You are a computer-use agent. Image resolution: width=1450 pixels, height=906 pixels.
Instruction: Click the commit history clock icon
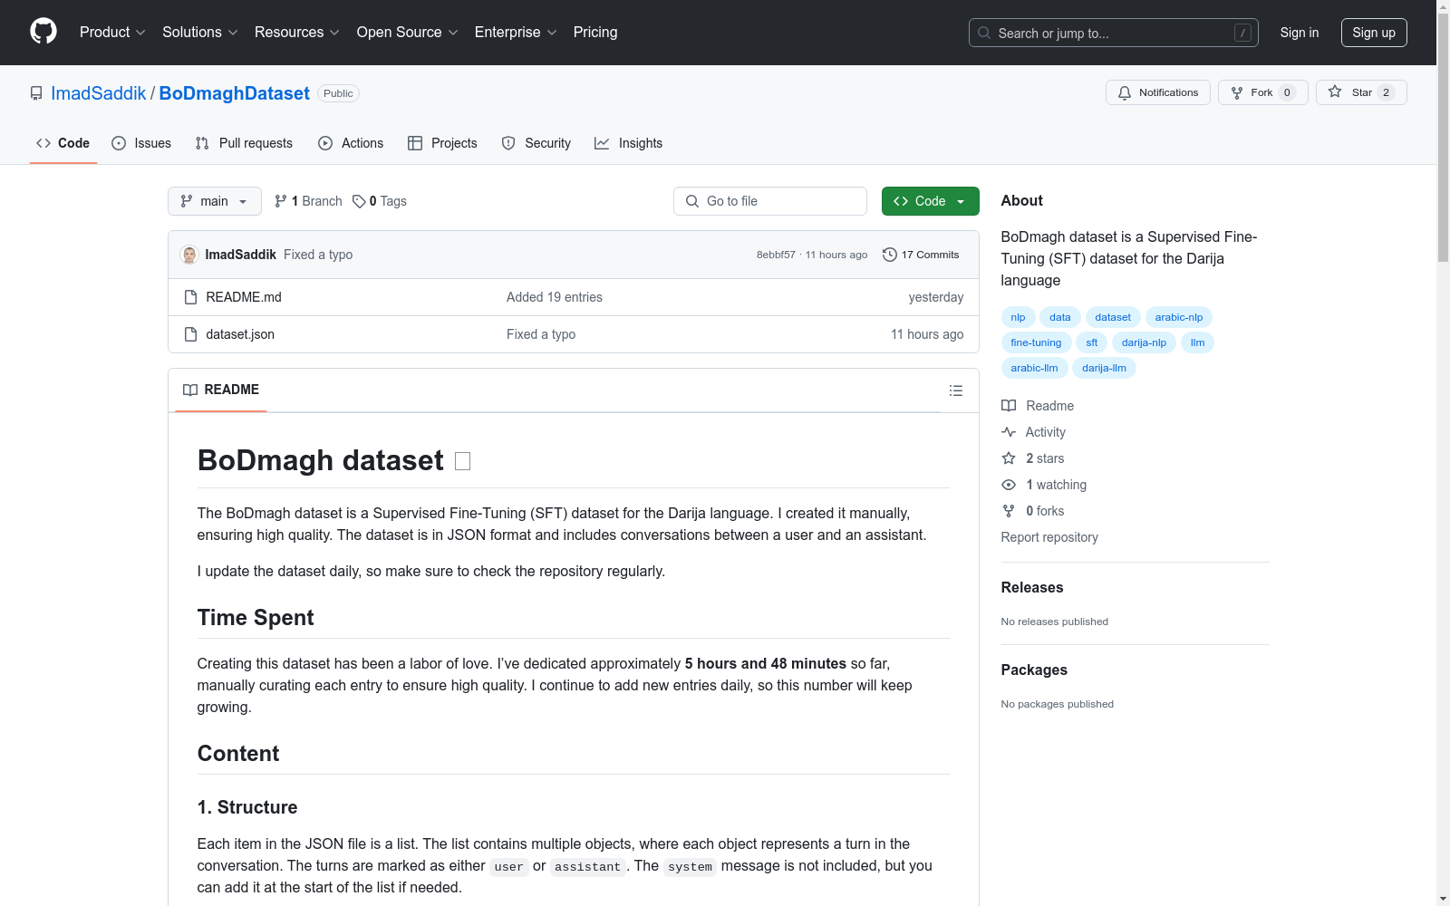click(890, 255)
